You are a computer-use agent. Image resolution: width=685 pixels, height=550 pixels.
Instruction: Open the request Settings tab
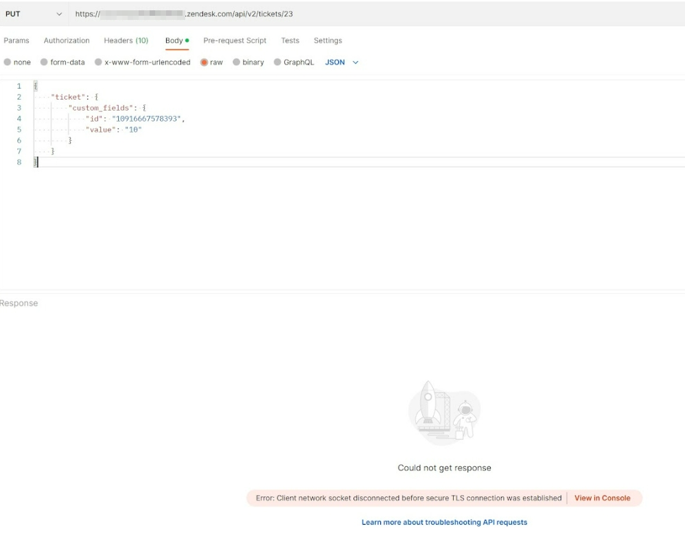pyautogui.click(x=327, y=41)
